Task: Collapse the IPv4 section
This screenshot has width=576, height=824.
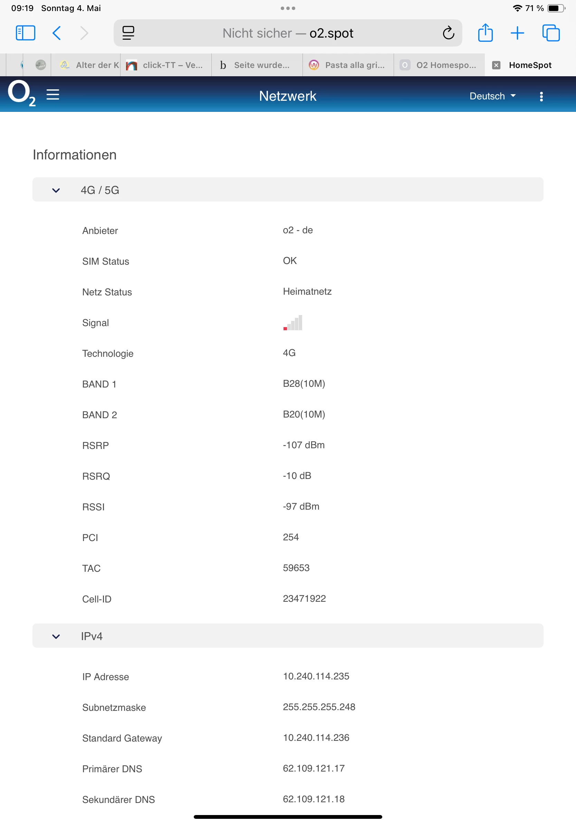Action: [56, 636]
